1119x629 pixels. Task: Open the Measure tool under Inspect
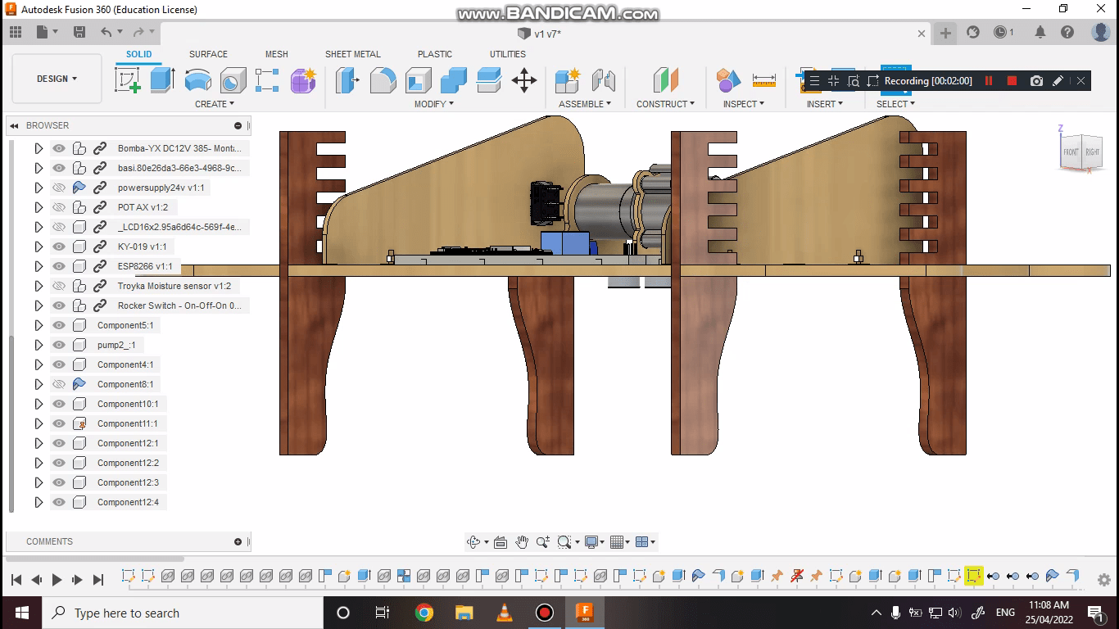coord(764,79)
